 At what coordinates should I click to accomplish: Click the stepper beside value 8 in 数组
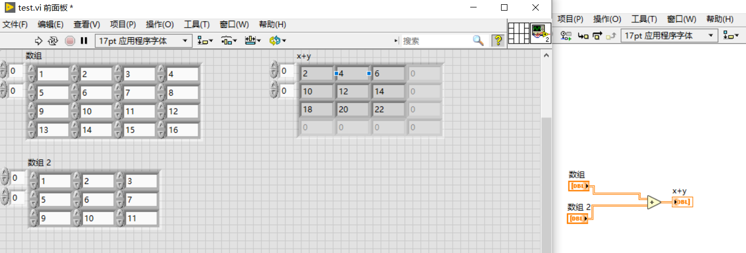pyautogui.click(x=160, y=93)
